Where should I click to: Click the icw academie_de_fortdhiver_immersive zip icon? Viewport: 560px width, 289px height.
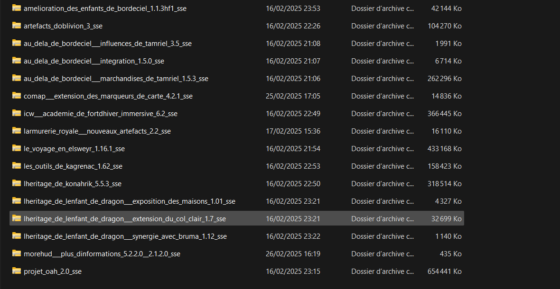17,113
